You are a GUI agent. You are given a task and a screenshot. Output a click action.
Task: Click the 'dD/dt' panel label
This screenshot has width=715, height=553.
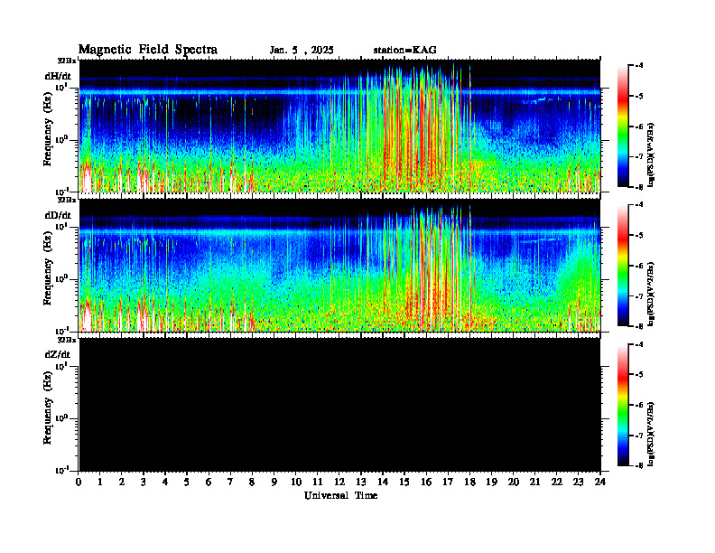[58, 215]
